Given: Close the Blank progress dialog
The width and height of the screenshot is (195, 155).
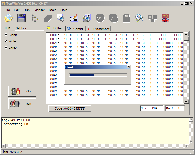Looking at the screenshot, I should 128,67.
